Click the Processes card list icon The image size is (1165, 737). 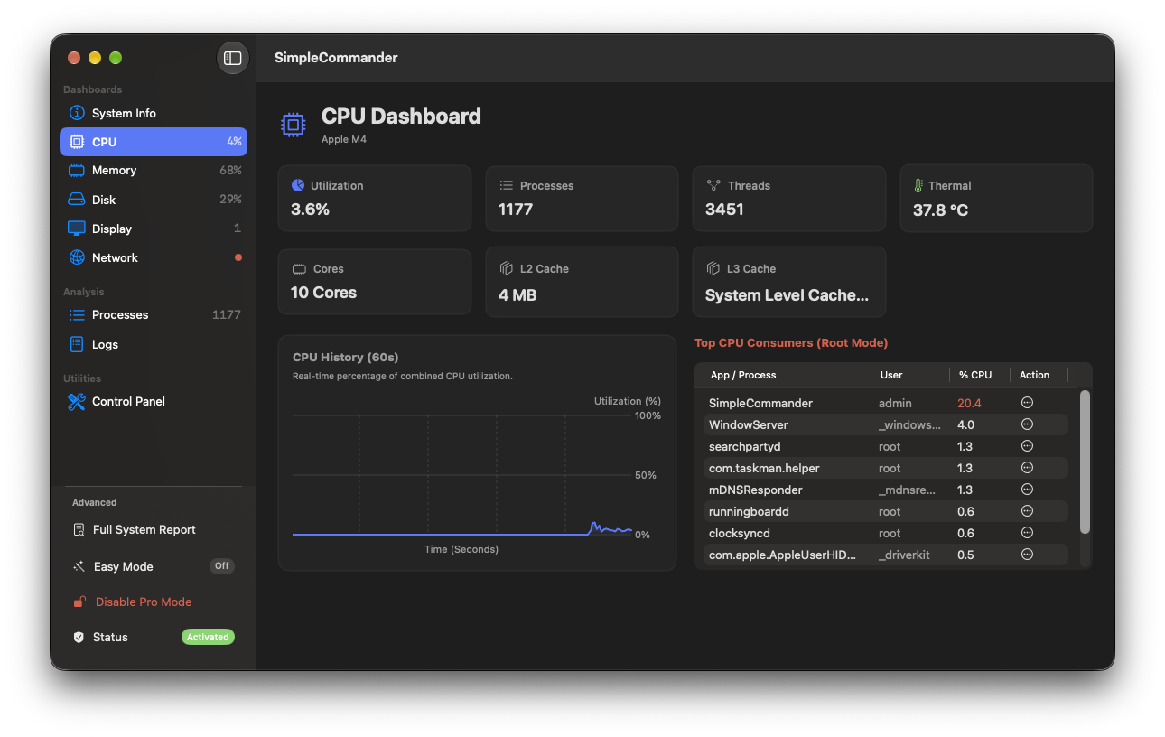(x=506, y=185)
